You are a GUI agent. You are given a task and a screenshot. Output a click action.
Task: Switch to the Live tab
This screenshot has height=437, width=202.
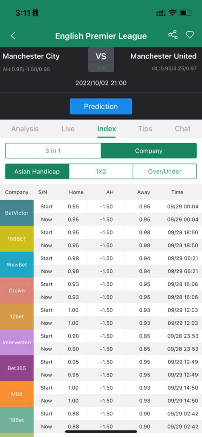pos(68,129)
